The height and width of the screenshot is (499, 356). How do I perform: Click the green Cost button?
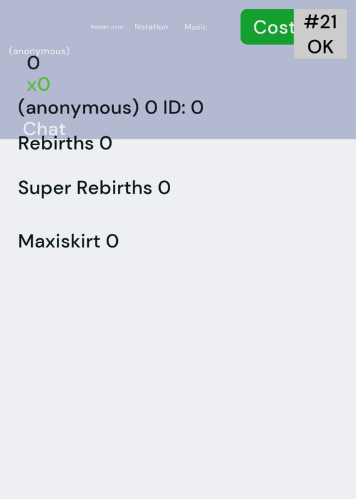coord(267,27)
